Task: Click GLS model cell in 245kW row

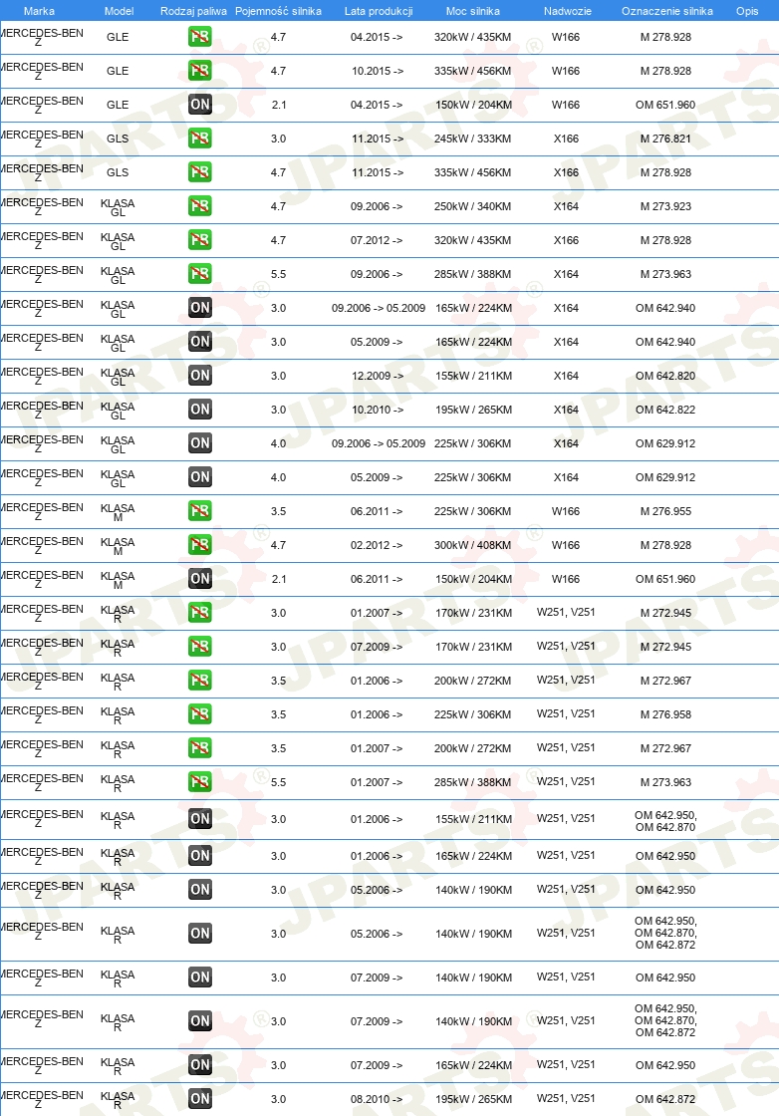Action: point(118,139)
